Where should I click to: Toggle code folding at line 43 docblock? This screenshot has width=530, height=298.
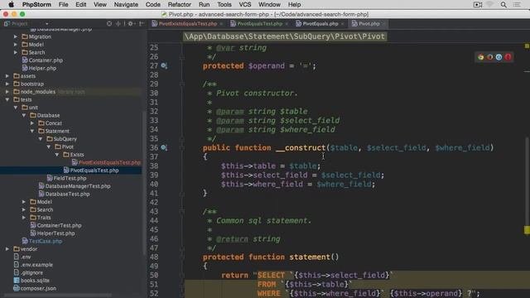[x=182, y=212]
